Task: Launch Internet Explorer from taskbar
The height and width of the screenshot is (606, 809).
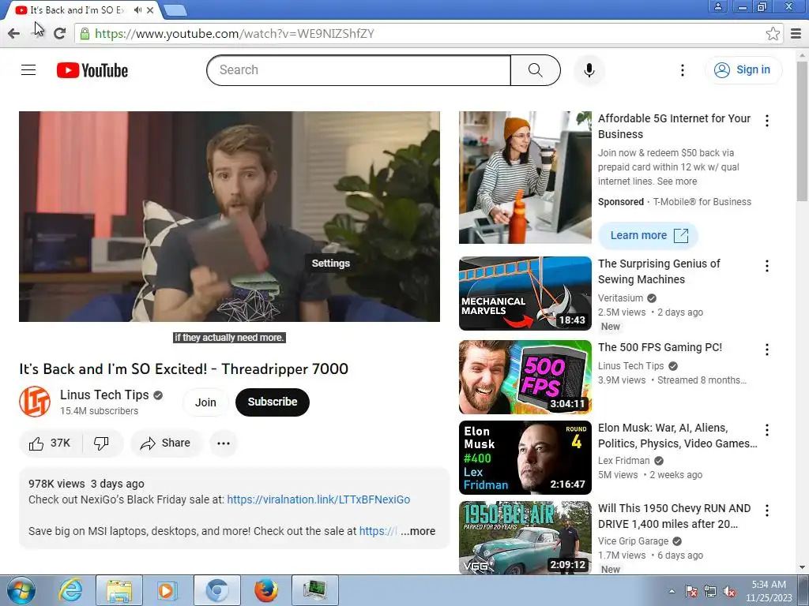Action: click(70, 590)
